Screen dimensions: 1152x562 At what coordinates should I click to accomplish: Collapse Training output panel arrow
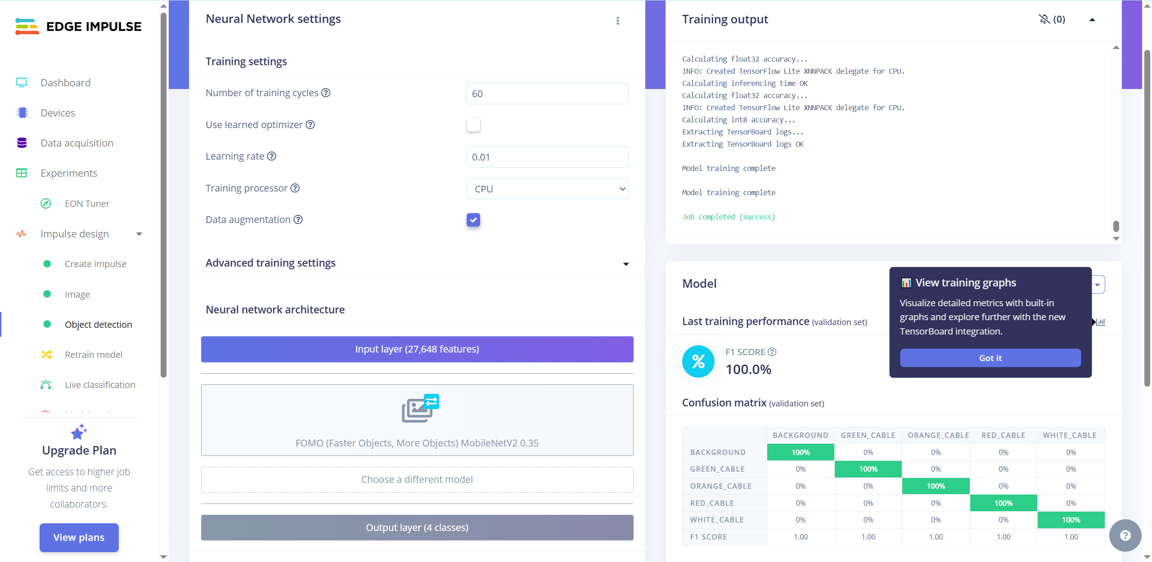click(1092, 19)
